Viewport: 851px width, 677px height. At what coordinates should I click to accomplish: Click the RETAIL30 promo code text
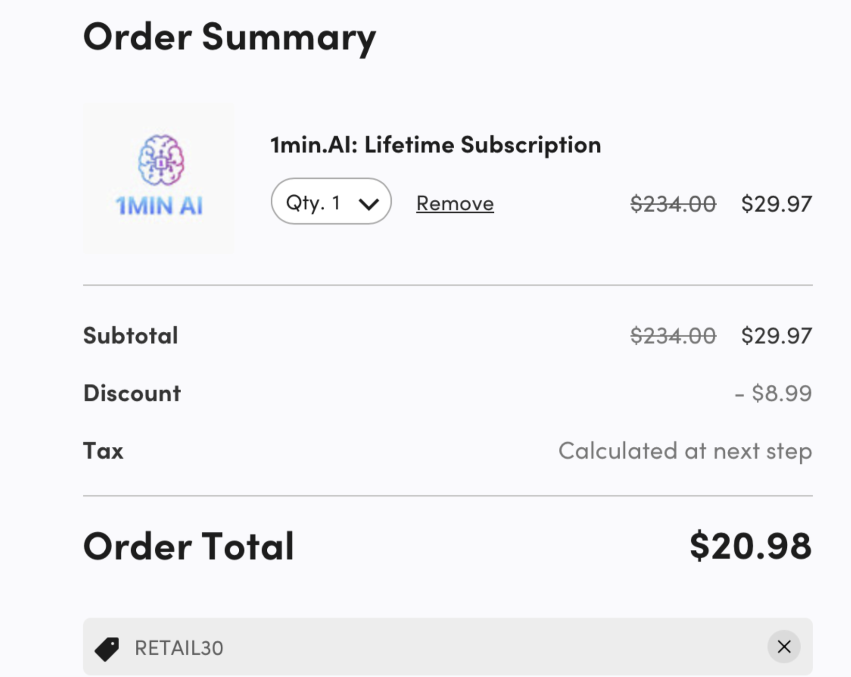coord(179,648)
